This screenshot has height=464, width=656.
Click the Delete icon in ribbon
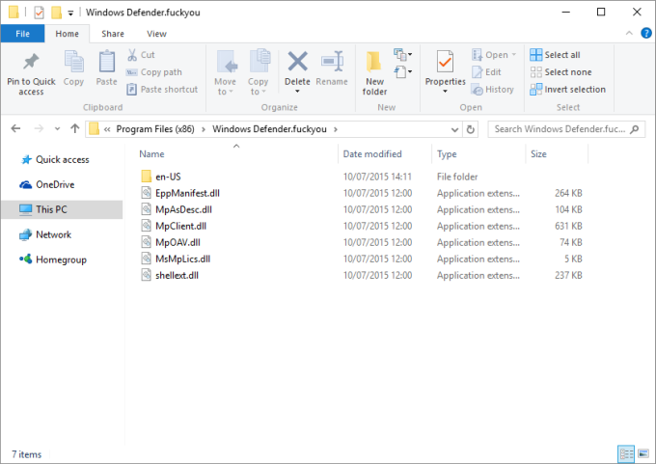(x=297, y=63)
